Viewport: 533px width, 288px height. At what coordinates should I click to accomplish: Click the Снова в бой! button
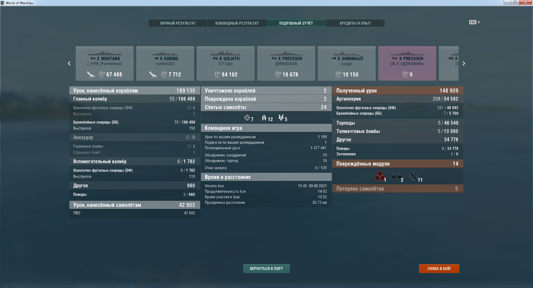[439, 269]
